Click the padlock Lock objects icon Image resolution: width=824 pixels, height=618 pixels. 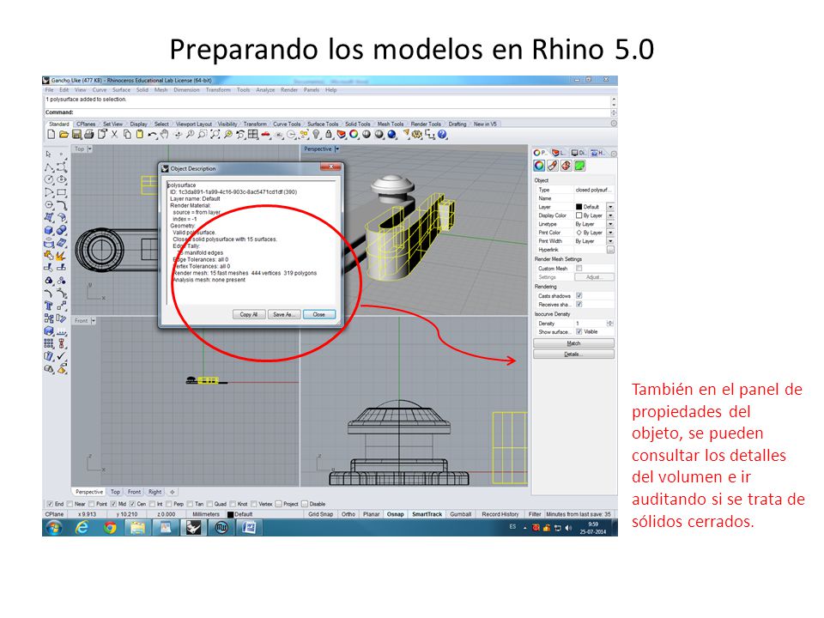(x=329, y=135)
